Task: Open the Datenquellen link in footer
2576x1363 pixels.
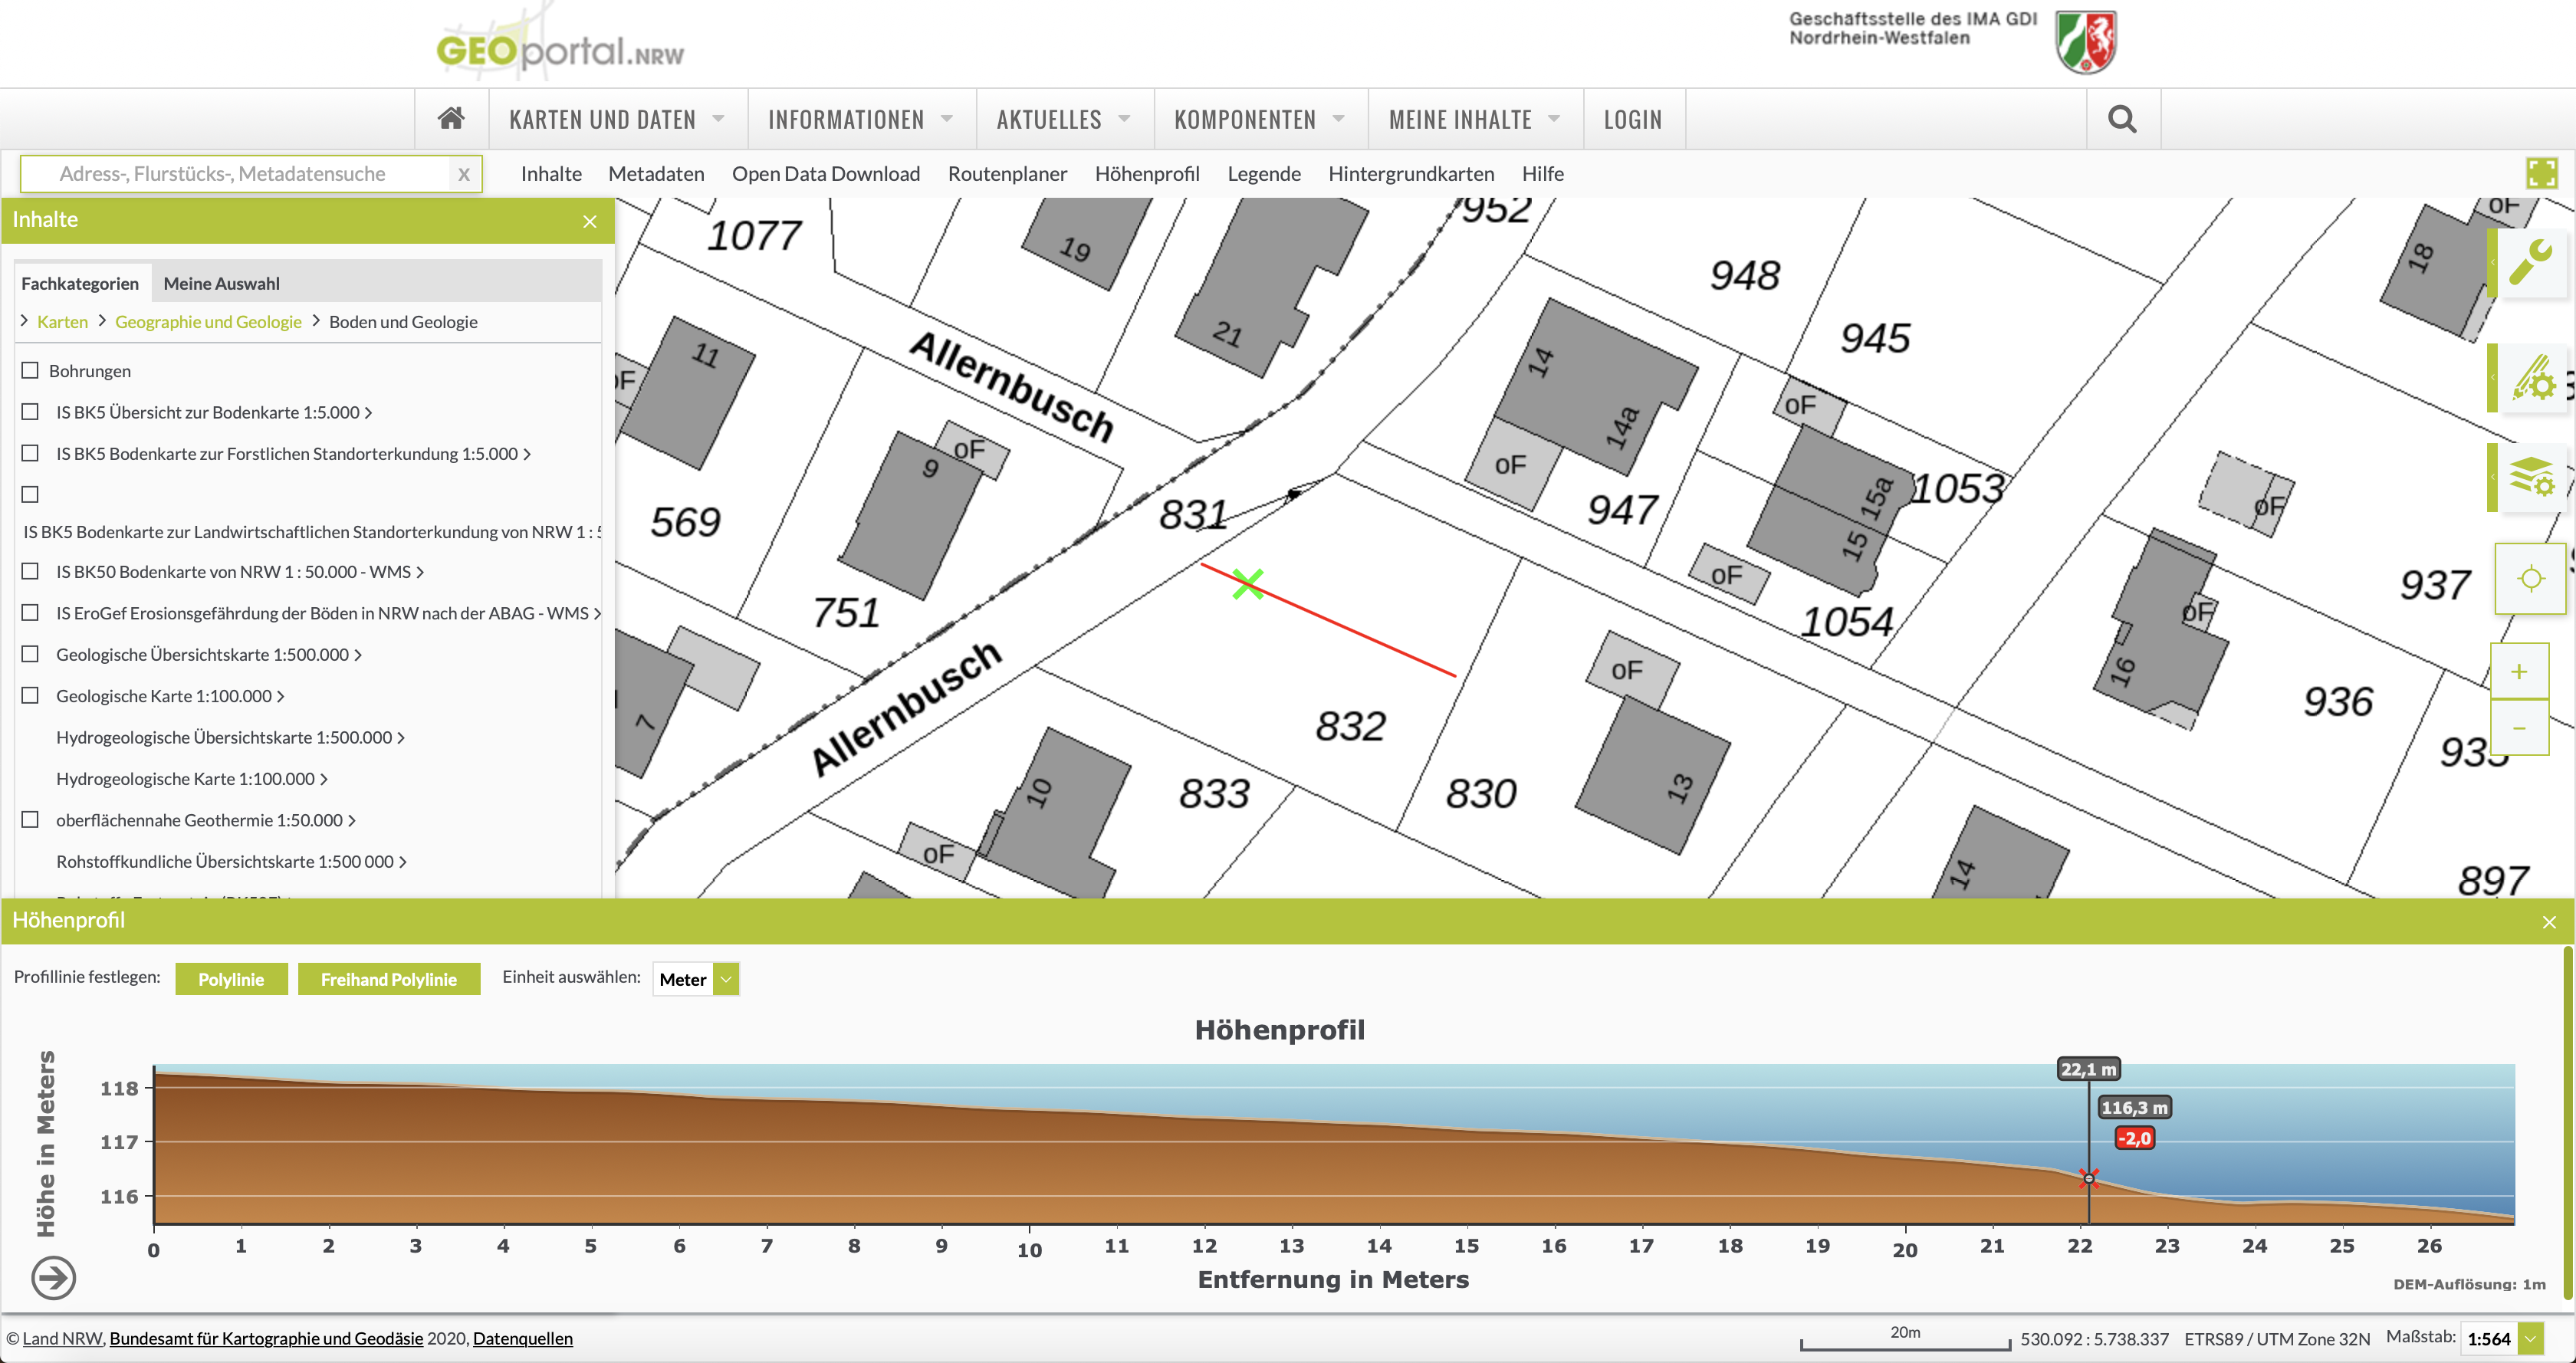Action: point(522,1338)
